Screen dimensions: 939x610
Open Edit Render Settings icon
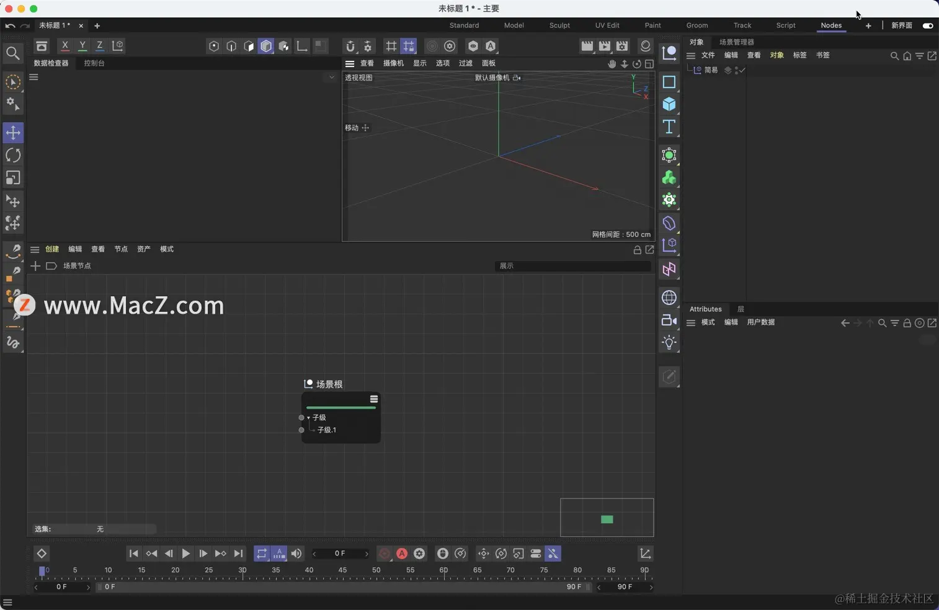pyautogui.click(x=622, y=46)
